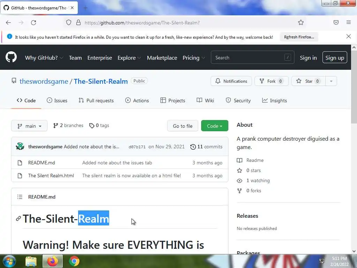Open a new tab with plus icon

point(85,8)
